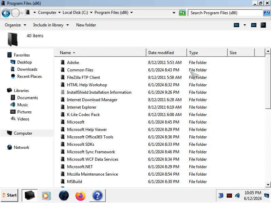
Task: Select Local Disk (C:) in the breadcrumb
Action: [x=75, y=13]
